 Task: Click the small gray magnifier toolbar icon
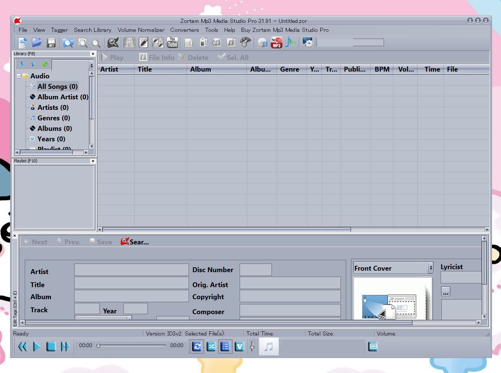96,43
